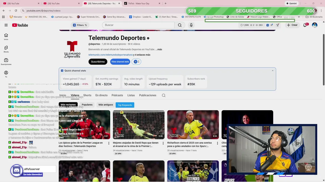Viewport: 325px width, 182px height.
Task: Open Inicio in the left sidebar
Action: [6, 37]
